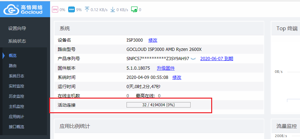Click the 修改 link next to system time
The width and height of the screenshot is (300, 139).
pos(177,77)
